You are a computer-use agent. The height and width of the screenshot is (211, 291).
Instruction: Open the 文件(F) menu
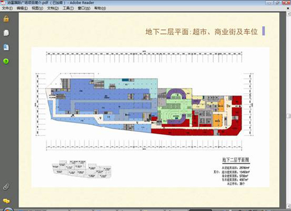(7, 8)
